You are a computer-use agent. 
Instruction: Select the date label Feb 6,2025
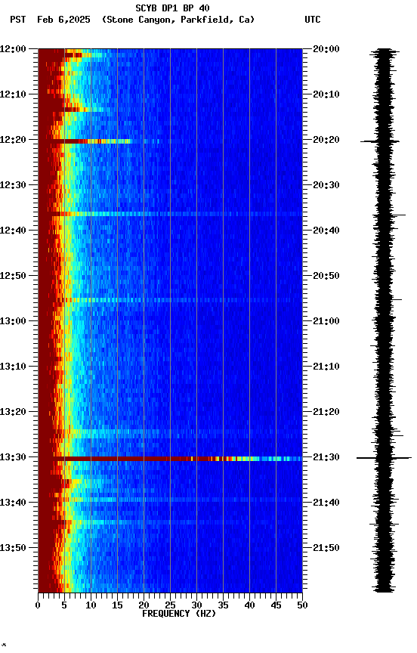pos(63,20)
